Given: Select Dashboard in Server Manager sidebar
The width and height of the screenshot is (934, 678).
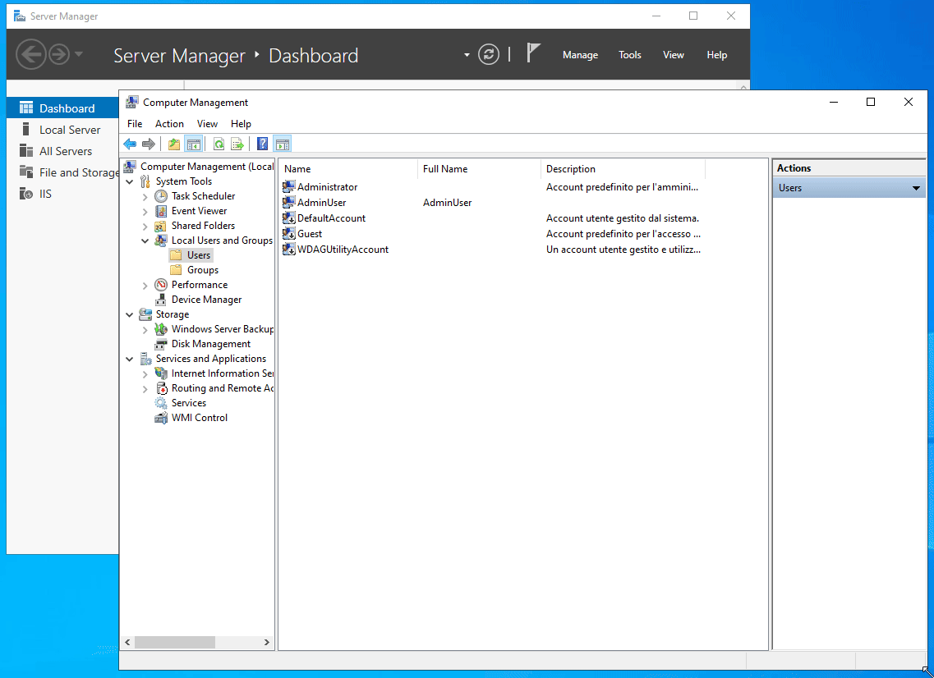Looking at the screenshot, I should tap(62, 108).
